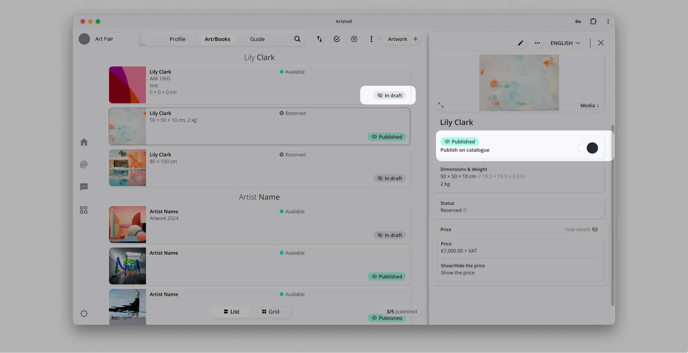Viewport: 688px width, 353px height.
Task: Click the sort arrows icon
Action: pyautogui.click(x=319, y=39)
